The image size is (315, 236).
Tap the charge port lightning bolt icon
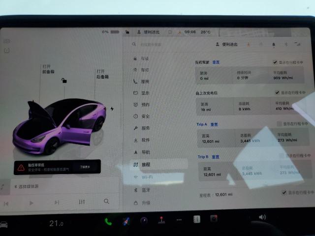112,109
